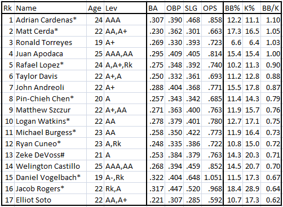Select the BB/K header cell
The image size is (283, 207).
(x=271, y=8)
